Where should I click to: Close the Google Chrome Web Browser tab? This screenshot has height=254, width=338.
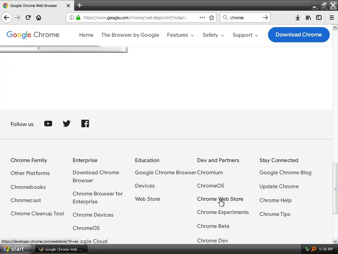(x=68, y=6)
